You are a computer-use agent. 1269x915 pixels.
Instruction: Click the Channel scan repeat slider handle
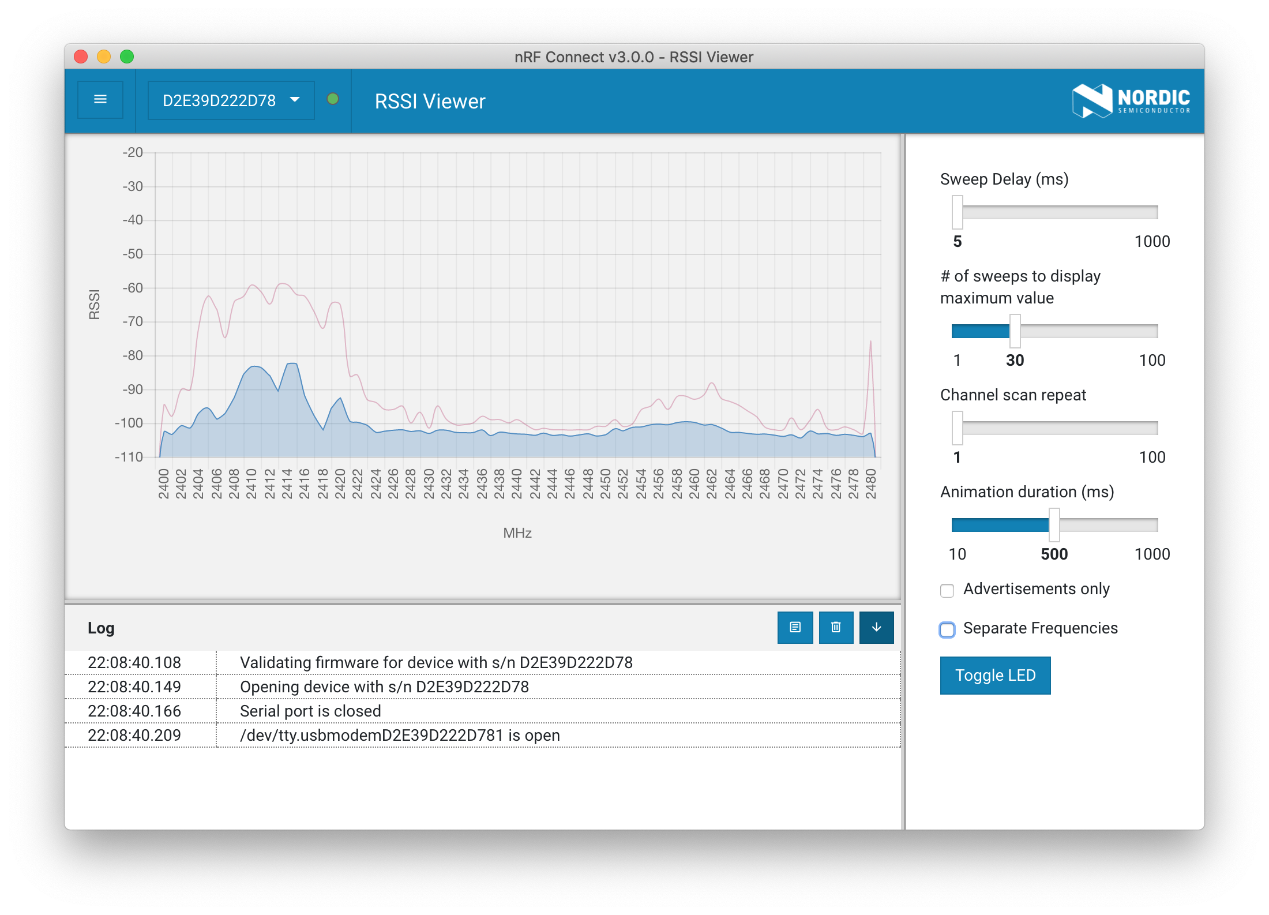point(957,427)
